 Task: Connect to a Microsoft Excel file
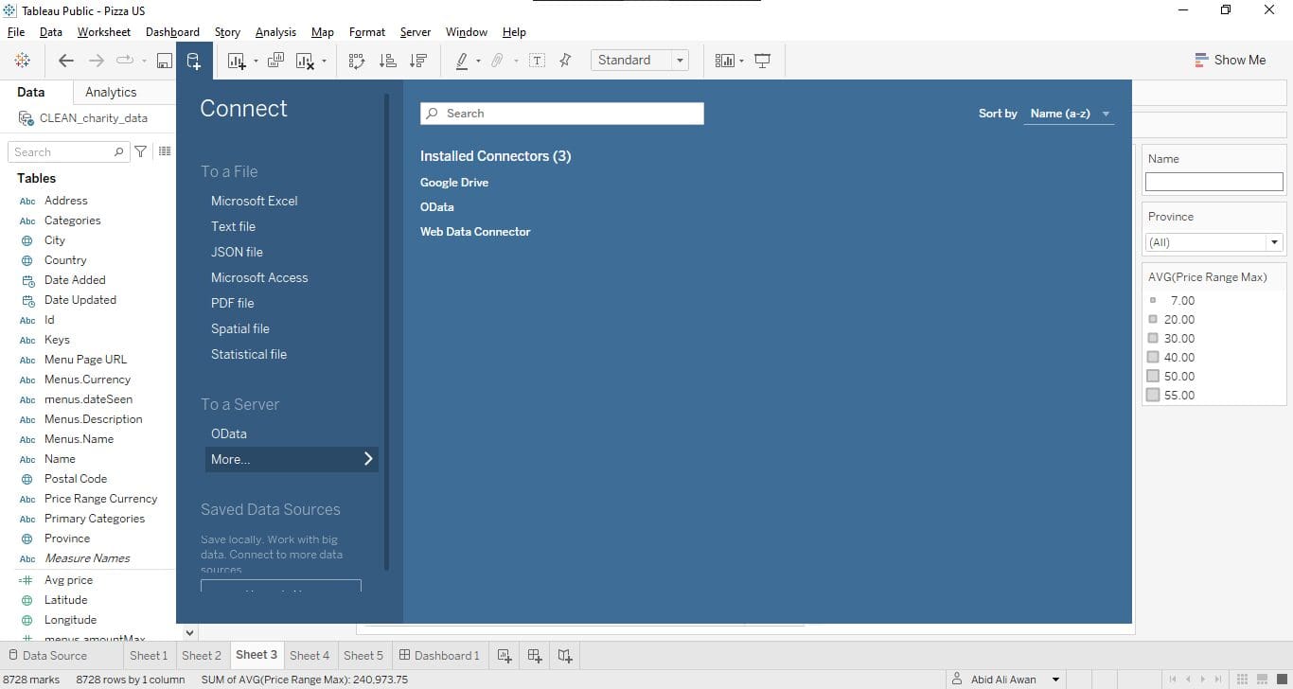[254, 201]
